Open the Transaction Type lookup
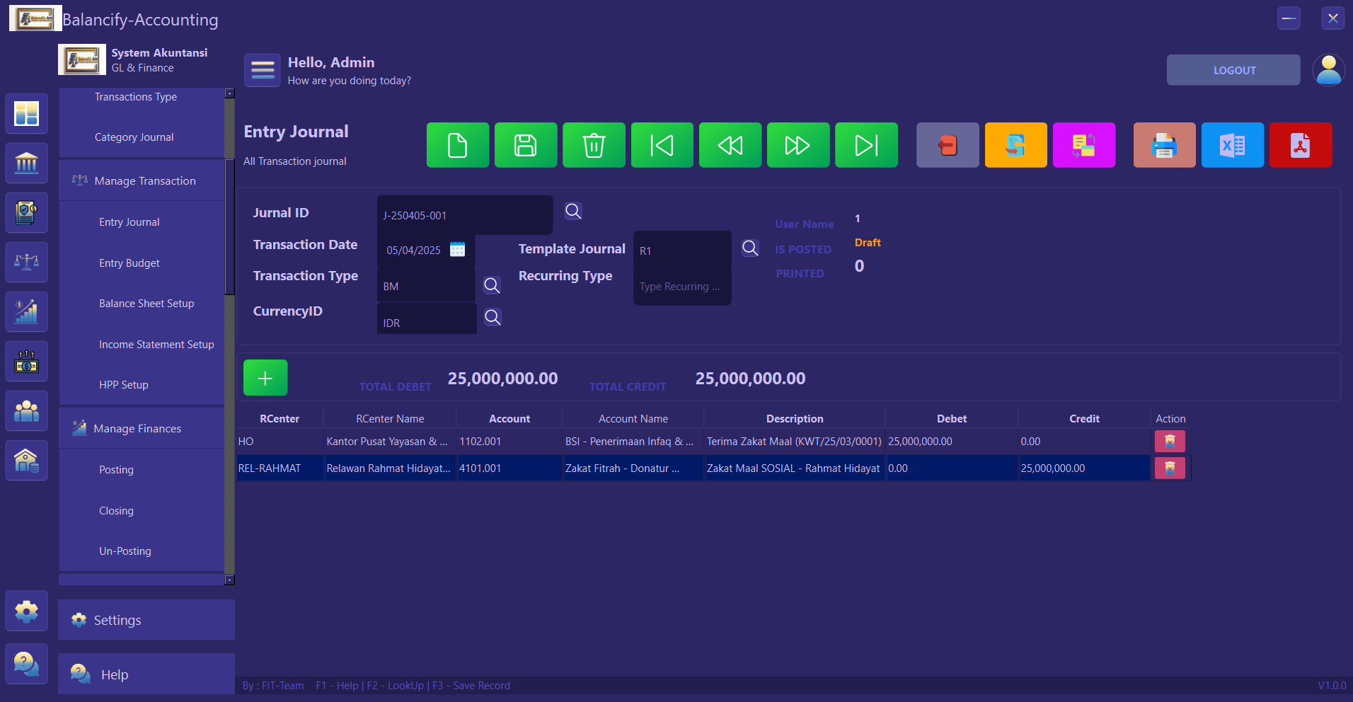 pos(492,285)
